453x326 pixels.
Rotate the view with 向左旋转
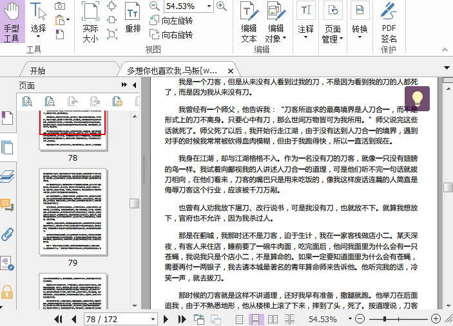pos(171,21)
